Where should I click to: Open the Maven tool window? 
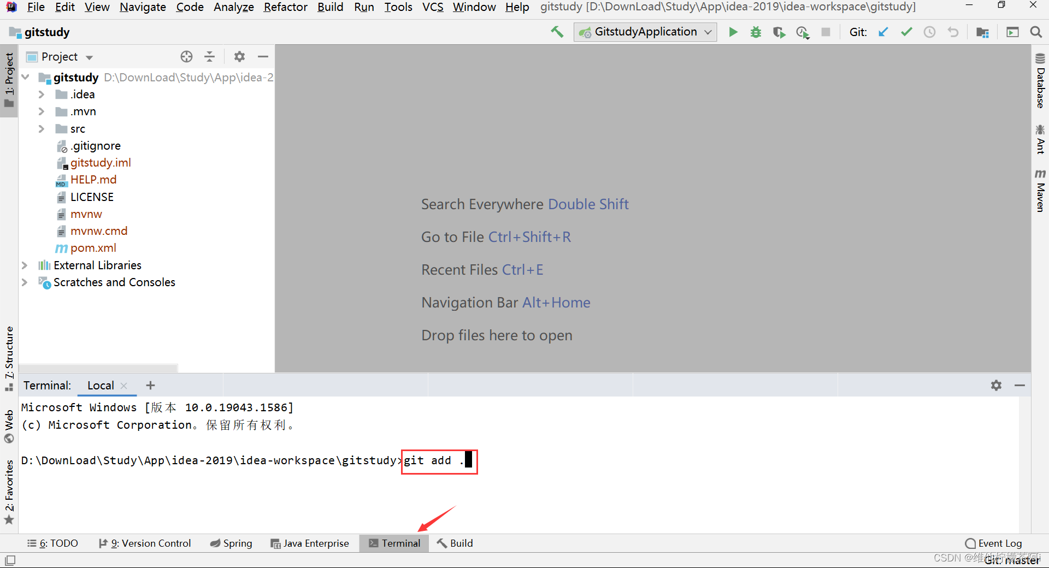pyautogui.click(x=1040, y=190)
